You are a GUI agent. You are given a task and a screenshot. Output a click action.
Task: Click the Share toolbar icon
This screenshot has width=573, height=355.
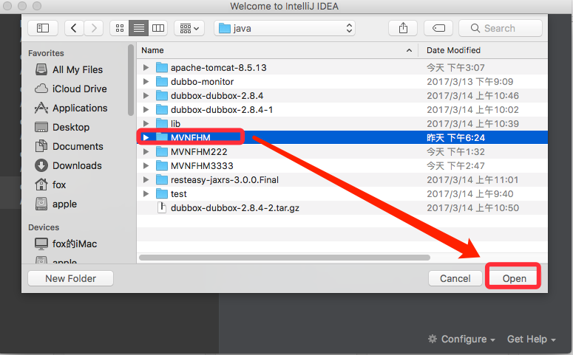403,28
